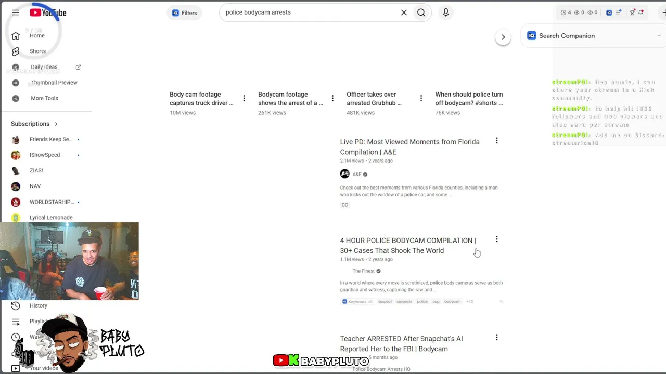Open 'Body cam footage captures truck driver' short
The width and height of the screenshot is (666, 374).
click(201, 99)
